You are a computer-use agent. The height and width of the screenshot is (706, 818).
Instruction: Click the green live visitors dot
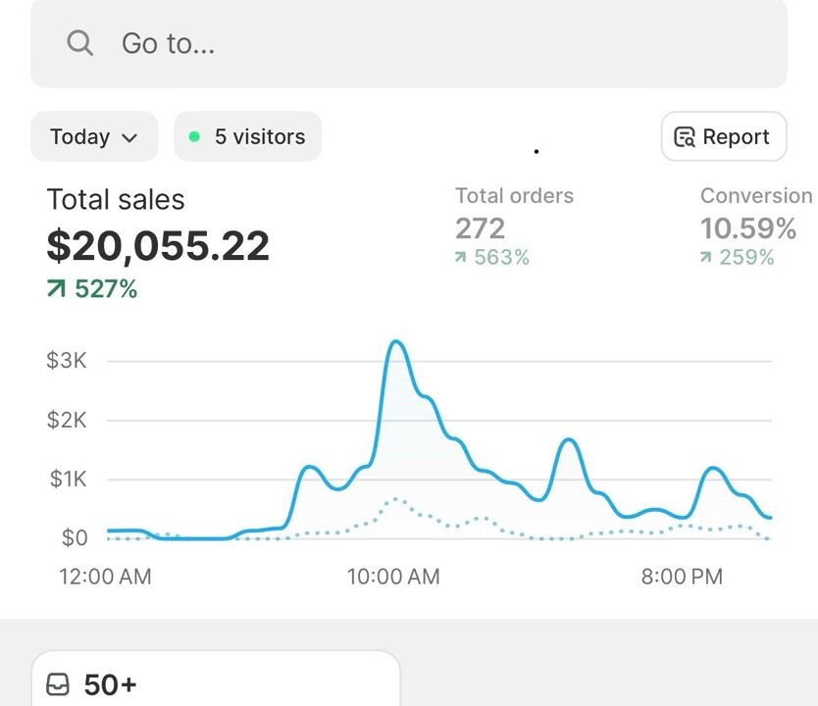pos(194,136)
